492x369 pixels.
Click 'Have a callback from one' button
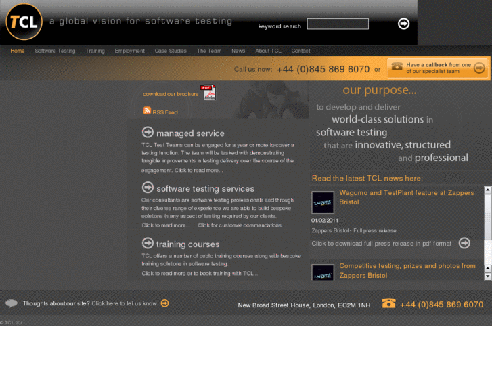(439, 68)
